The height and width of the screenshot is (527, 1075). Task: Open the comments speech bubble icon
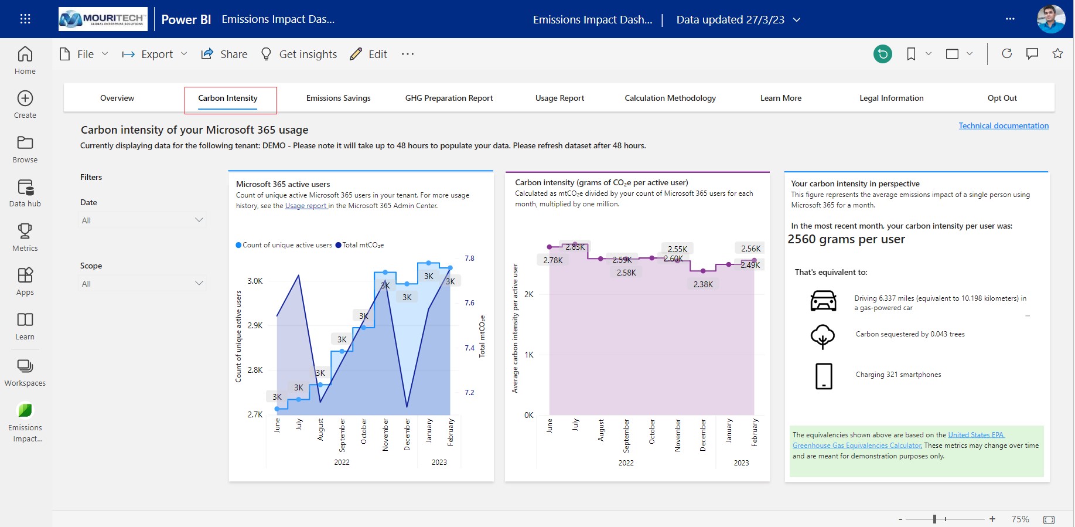pyautogui.click(x=1032, y=54)
